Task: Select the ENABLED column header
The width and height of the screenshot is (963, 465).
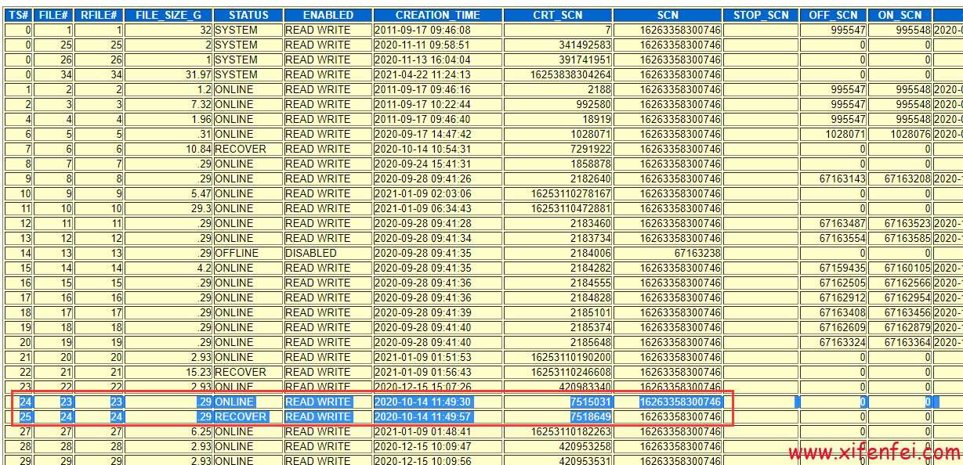Action: tap(327, 15)
